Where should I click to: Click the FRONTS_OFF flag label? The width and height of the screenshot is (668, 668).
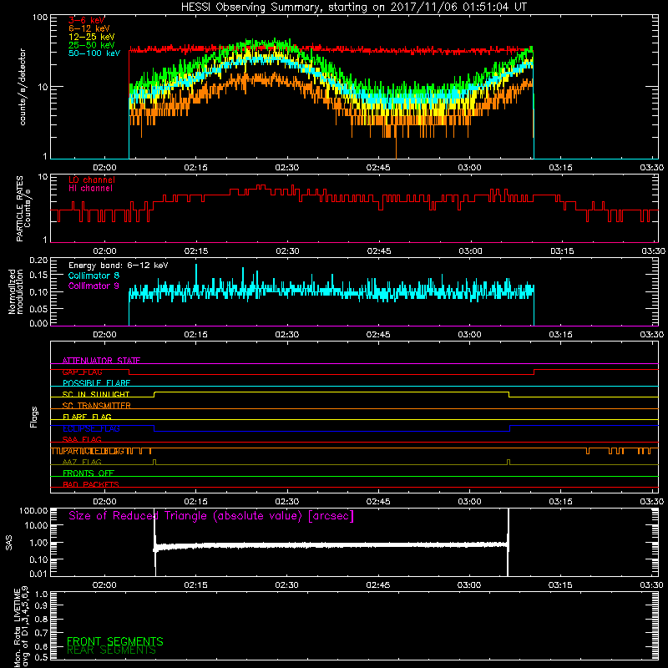[89, 473]
